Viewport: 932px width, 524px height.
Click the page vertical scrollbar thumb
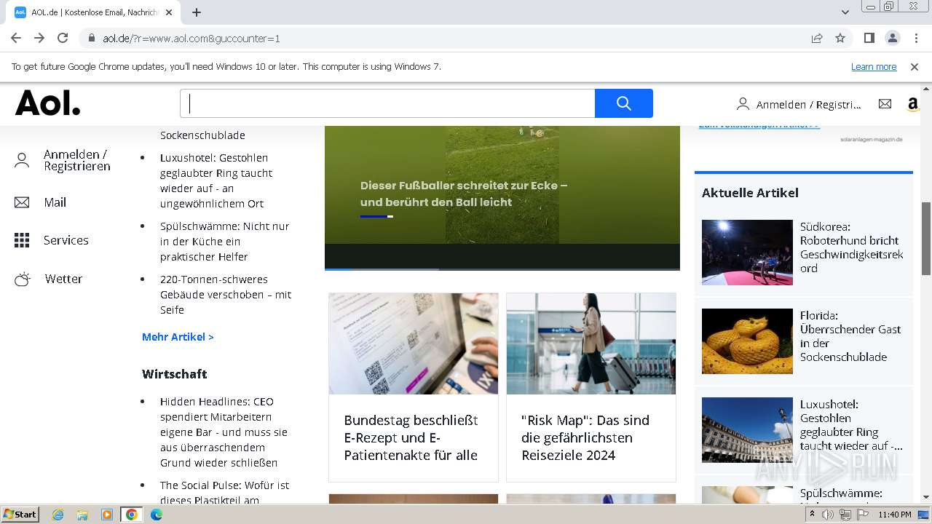pos(926,238)
